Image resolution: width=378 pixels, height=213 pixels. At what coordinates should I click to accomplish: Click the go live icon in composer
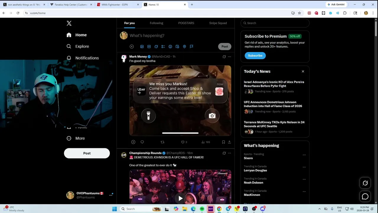point(132,46)
